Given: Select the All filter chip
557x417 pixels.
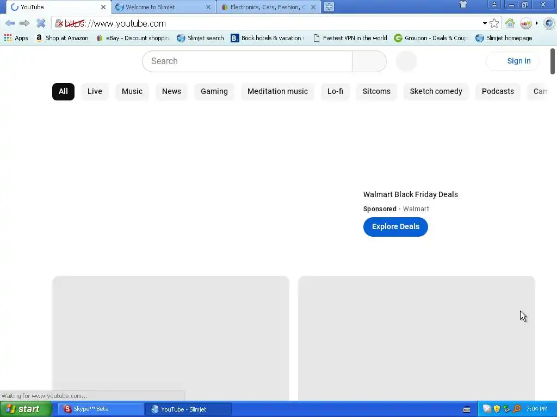Looking at the screenshot, I should 63,91.
